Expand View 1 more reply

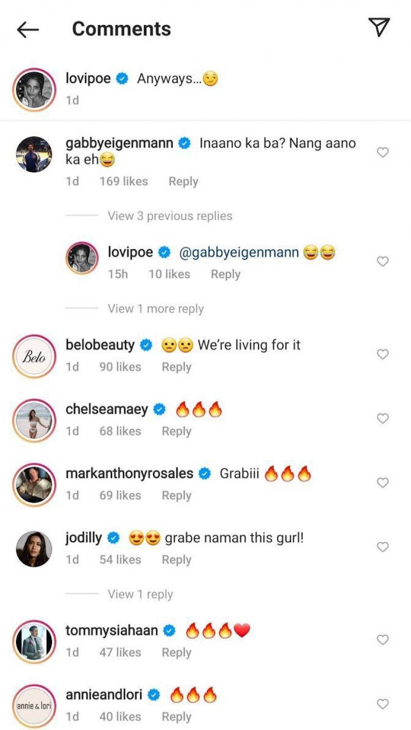click(156, 309)
